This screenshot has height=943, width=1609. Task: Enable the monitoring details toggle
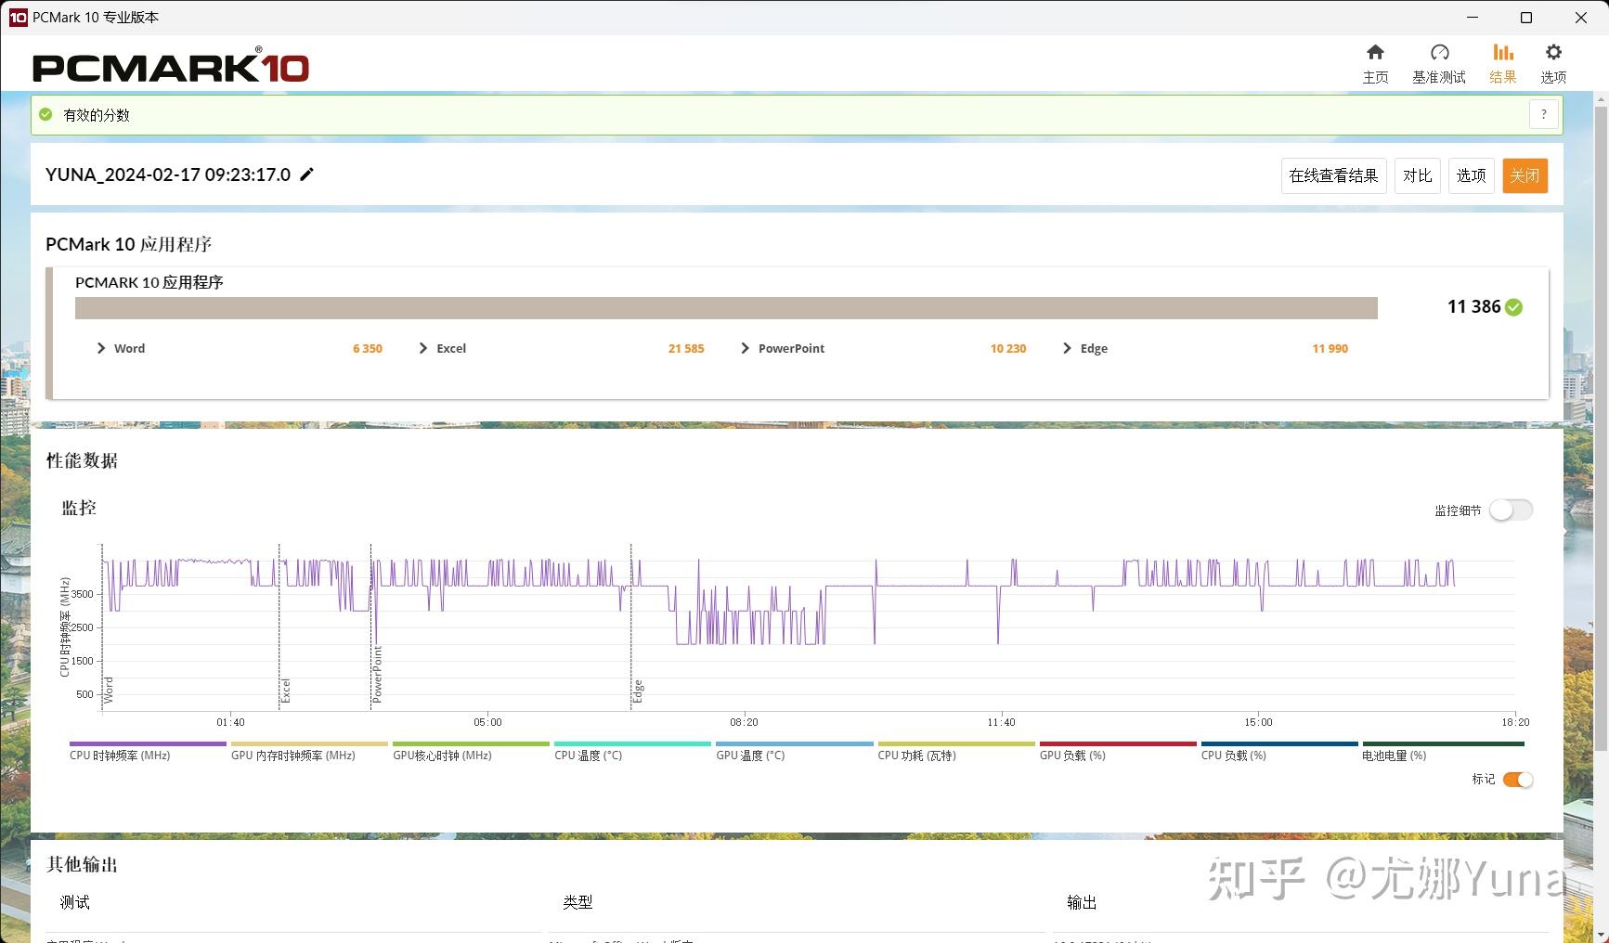point(1511,510)
